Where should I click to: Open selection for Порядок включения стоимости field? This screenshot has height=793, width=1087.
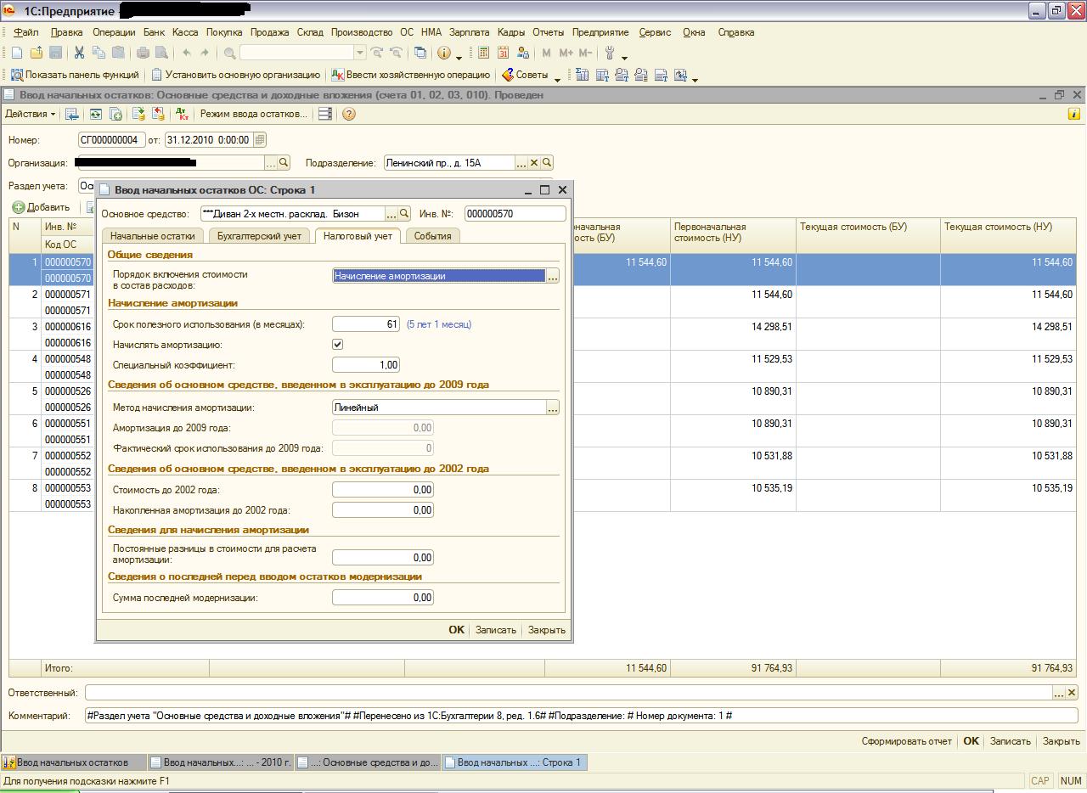553,276
